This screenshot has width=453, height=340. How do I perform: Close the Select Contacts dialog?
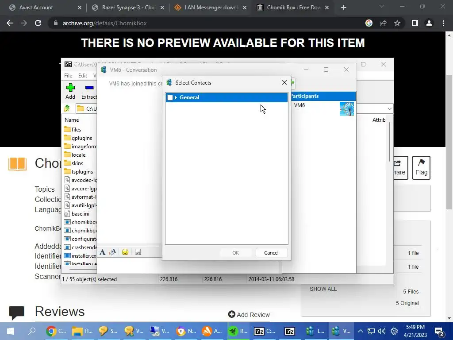[x=284, y=83]
